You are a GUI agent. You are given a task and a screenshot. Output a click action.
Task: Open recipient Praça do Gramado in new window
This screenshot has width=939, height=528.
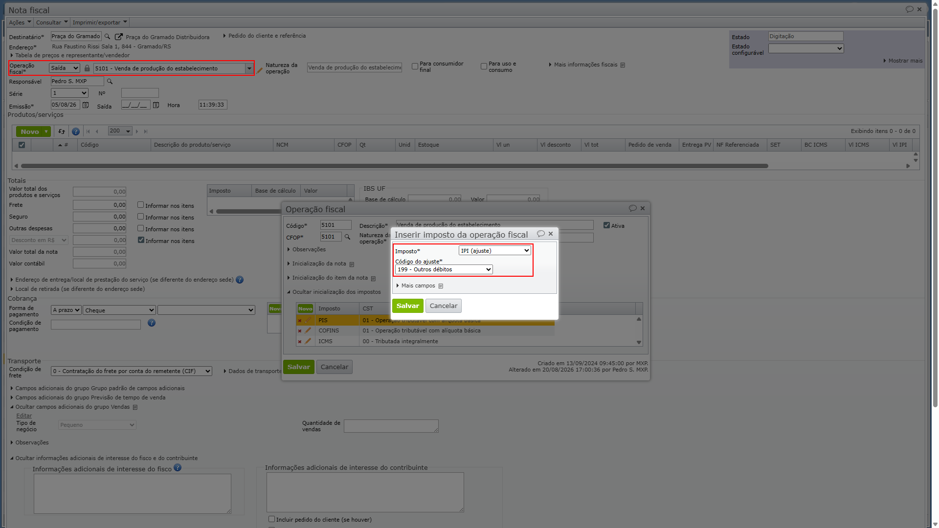coord(119,37)
